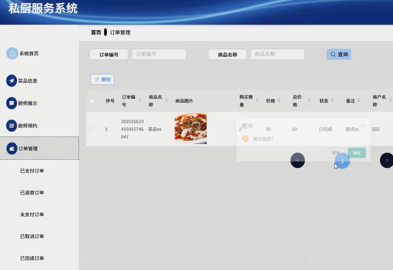
Task: Click the trash icon in 删除 button
Action: pyautogui.click(x=97, y=79)
